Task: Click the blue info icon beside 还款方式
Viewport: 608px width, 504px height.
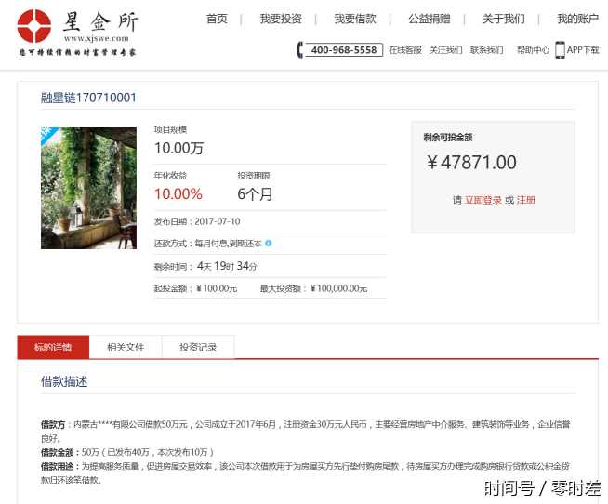Action: 269,244
